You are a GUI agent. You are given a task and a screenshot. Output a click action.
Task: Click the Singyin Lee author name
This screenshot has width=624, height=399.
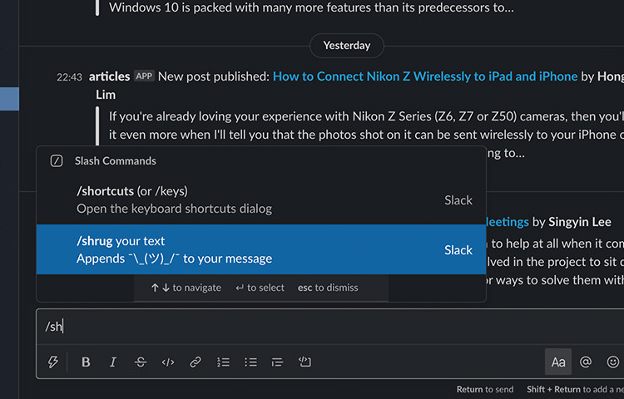coord(579,222)
